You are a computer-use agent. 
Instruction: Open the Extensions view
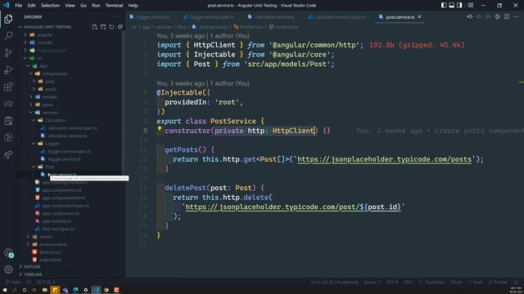[8, 87]
